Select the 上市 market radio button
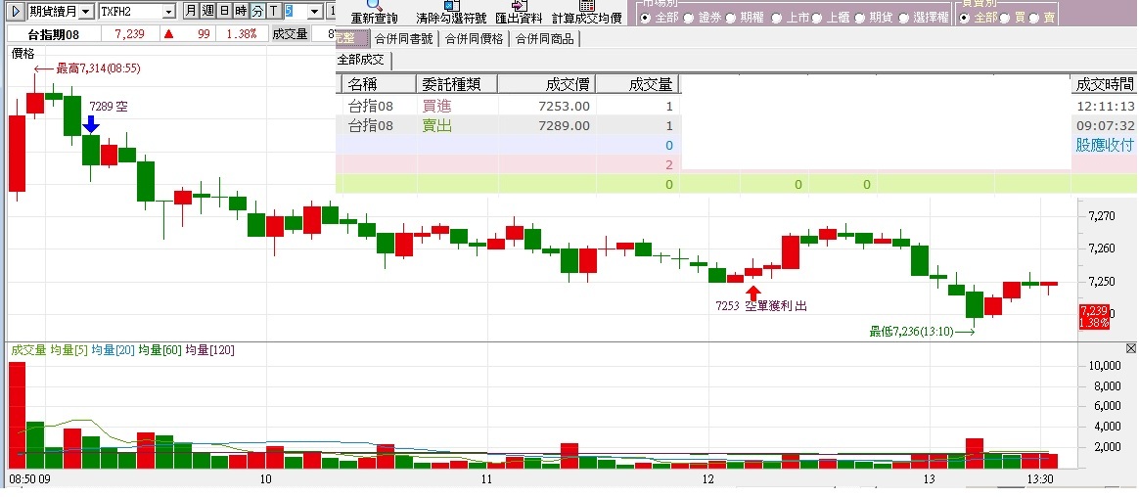The height and width of the screenshot is (497, 1139). click(x=777, y=18)
